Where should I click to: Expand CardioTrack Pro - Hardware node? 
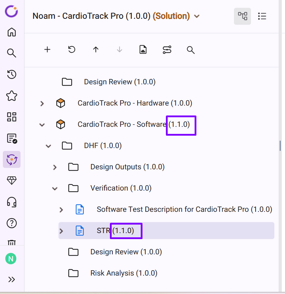click(x=42, y=103)
